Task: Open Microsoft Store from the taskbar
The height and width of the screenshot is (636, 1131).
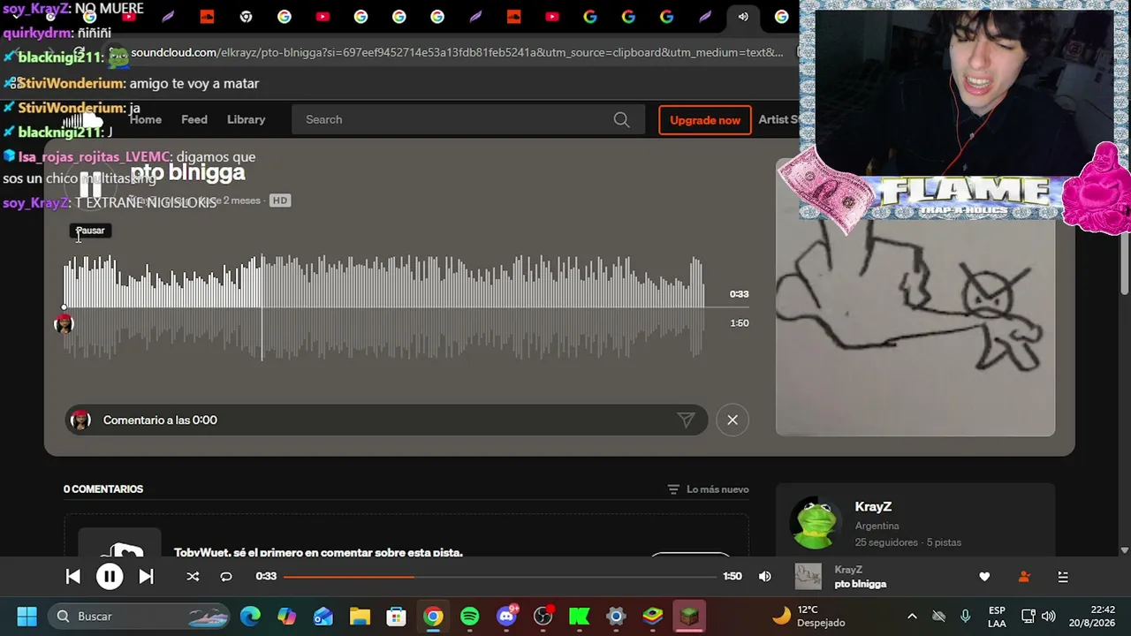Action: 396,617
